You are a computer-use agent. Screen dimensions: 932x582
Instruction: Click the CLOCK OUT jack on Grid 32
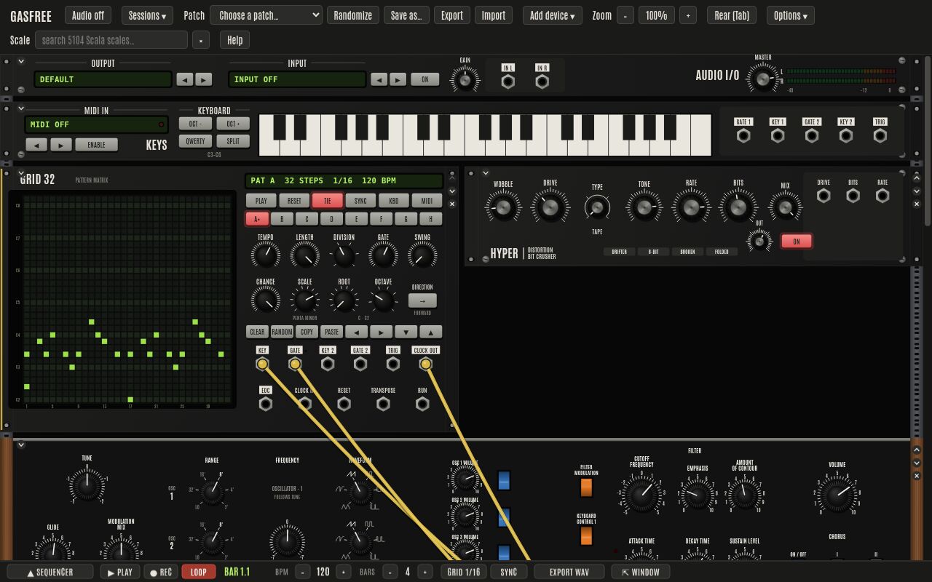426,364
